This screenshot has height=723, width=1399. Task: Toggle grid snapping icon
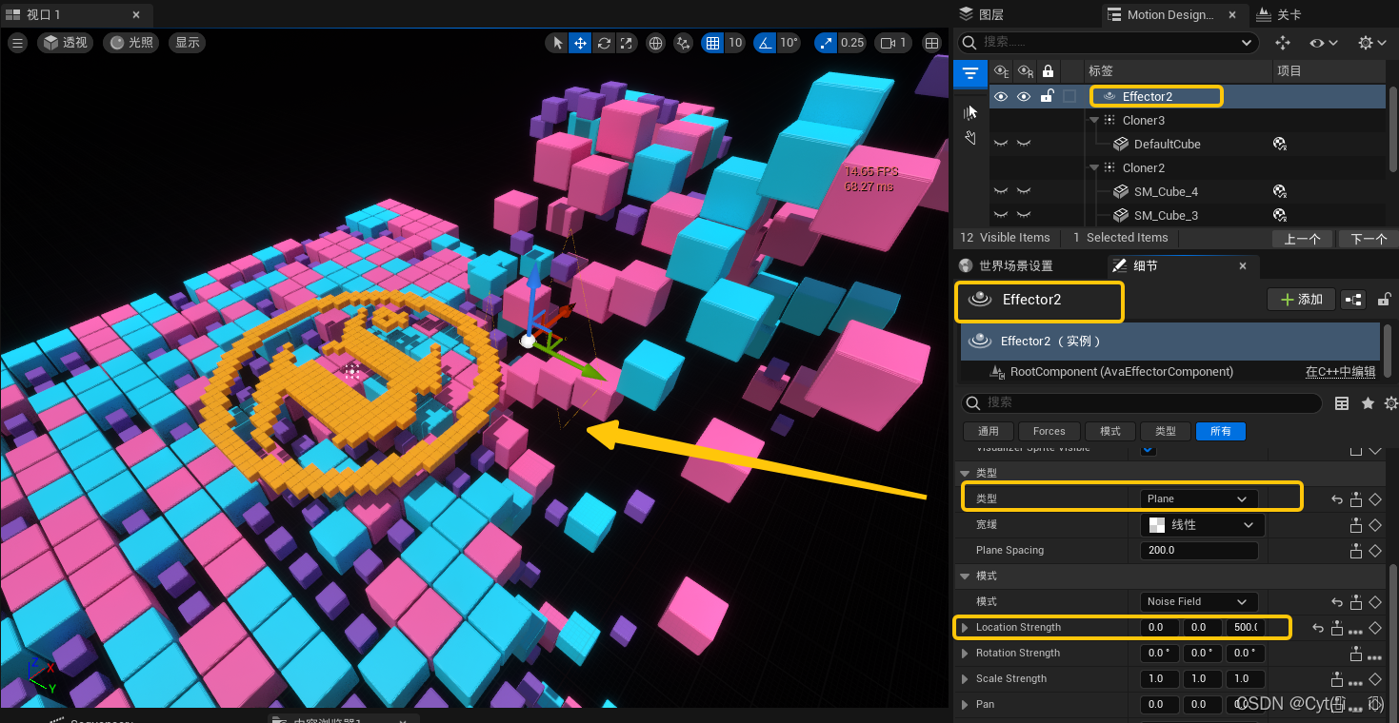(712, 43)
